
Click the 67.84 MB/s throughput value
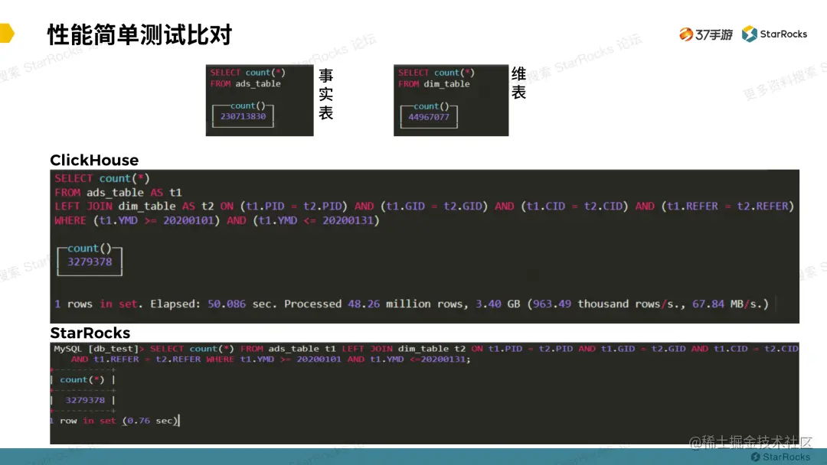[731, 304]
